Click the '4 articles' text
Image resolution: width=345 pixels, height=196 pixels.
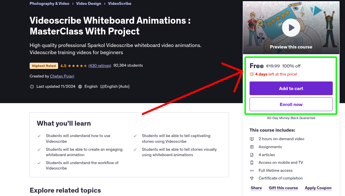tap(267, 155)
